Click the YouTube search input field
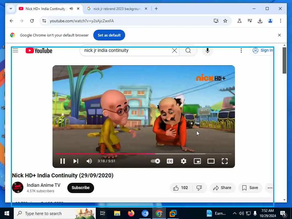 tap(127, 50)
